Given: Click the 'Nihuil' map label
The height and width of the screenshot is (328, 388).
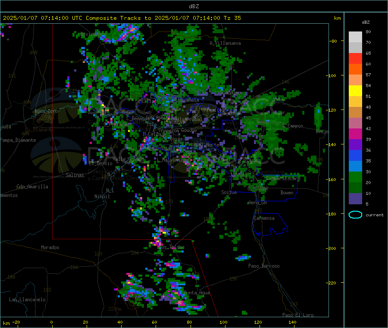Looking at the screenshot, I should [x=102, y=197].
